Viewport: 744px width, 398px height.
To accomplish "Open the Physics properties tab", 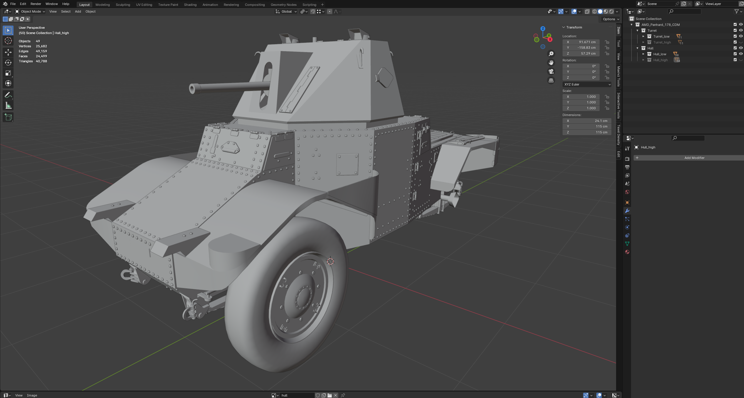I will (627, 227).
